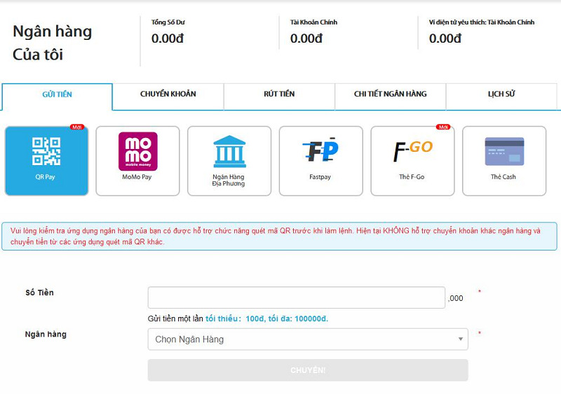Click the Số Tiền amount field
Image resolution: width=561 pixels, height=394 pixels.
click(296, 297)
